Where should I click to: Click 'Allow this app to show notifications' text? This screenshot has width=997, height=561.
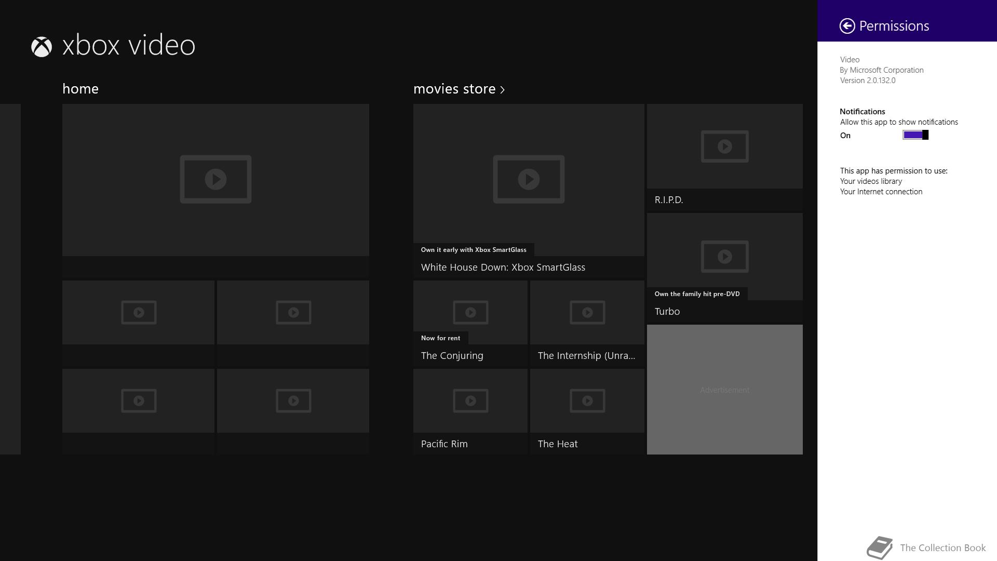tap(899, 122)
